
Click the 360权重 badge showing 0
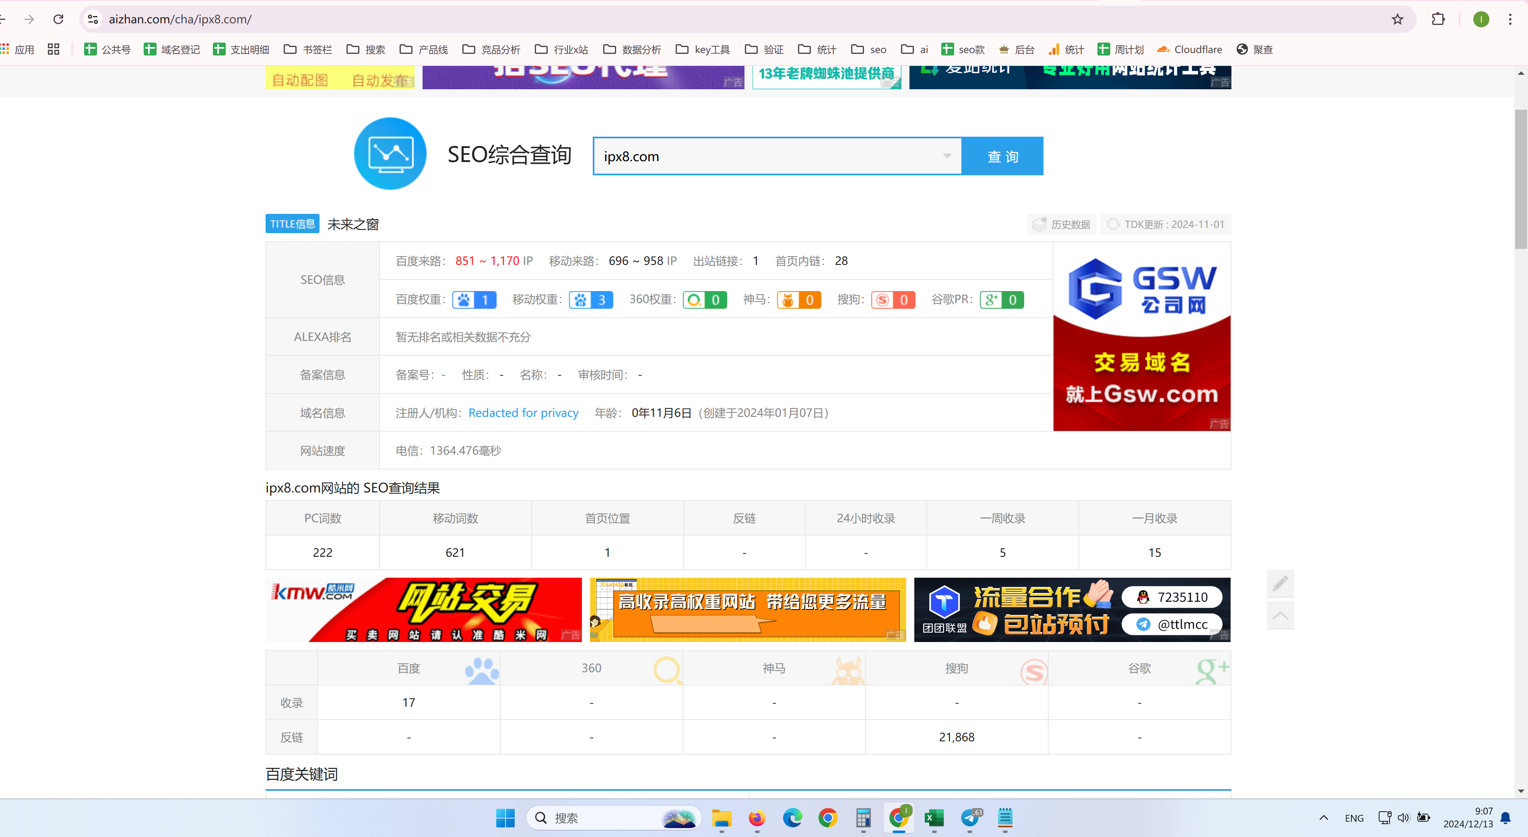tap(705, 300)
